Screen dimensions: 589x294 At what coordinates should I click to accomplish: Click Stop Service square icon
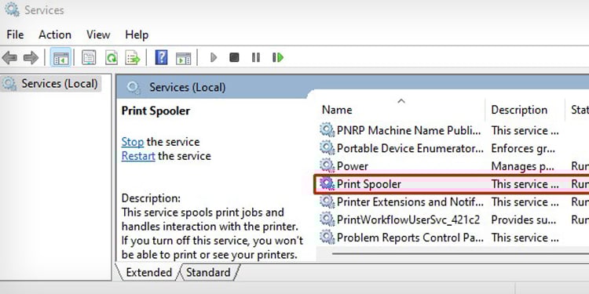[x=234, y=57]
